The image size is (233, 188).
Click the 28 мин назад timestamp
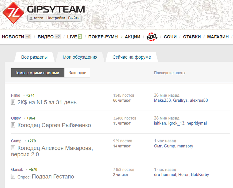pos(167,118)
